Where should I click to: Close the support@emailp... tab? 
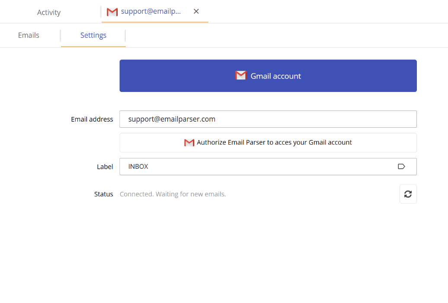coord(196,11)
